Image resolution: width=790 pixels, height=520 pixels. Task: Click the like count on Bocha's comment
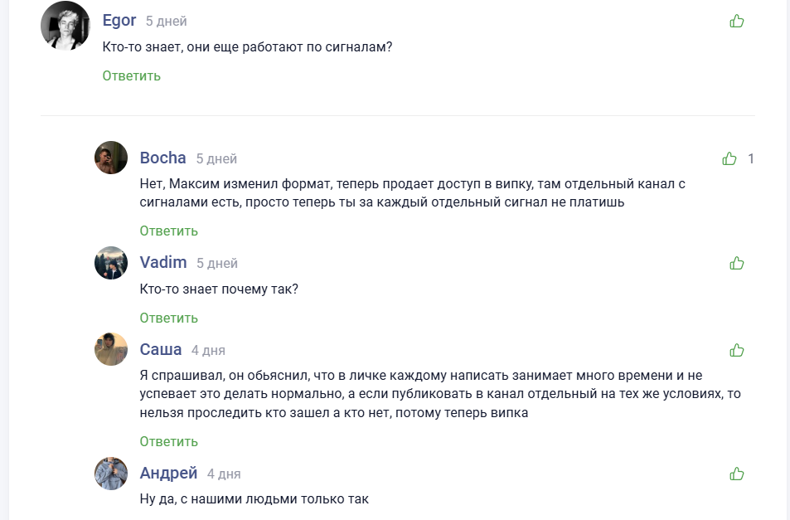[751, 158]
